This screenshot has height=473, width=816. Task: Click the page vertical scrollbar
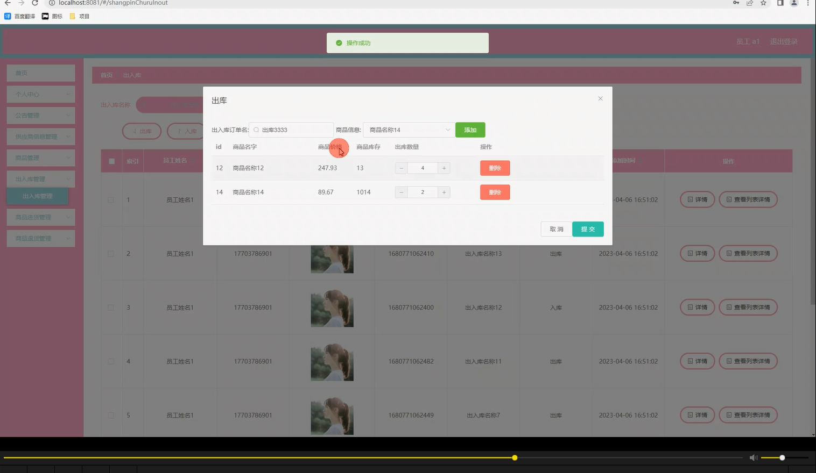pos(813,181)
